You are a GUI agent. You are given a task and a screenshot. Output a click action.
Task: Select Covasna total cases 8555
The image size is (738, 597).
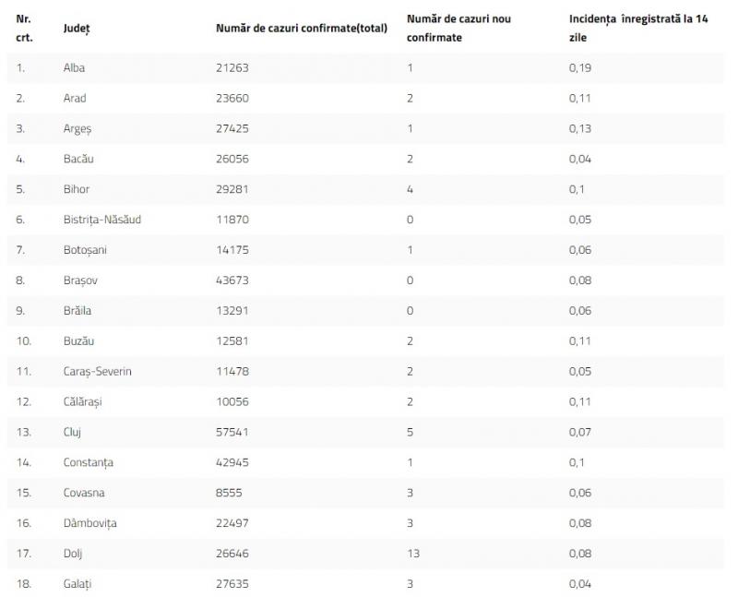(x=228, y=493)
